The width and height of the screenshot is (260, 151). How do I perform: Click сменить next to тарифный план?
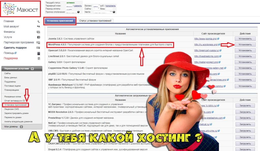(x=78, y=6)
